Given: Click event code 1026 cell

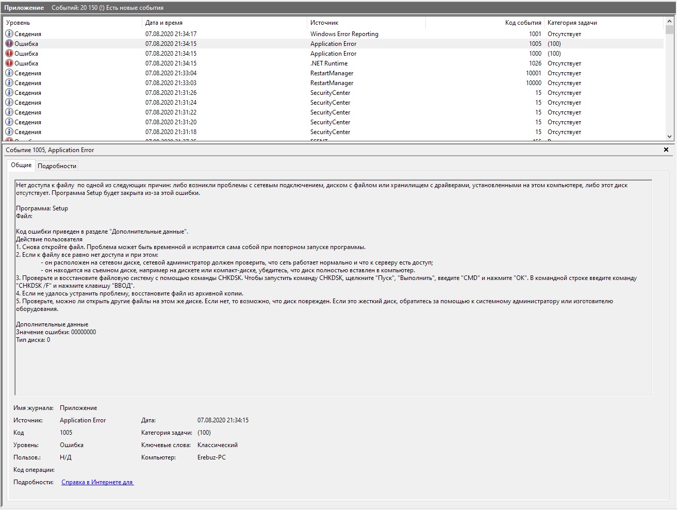Looking at the screenshot, I should pos(535,63).
